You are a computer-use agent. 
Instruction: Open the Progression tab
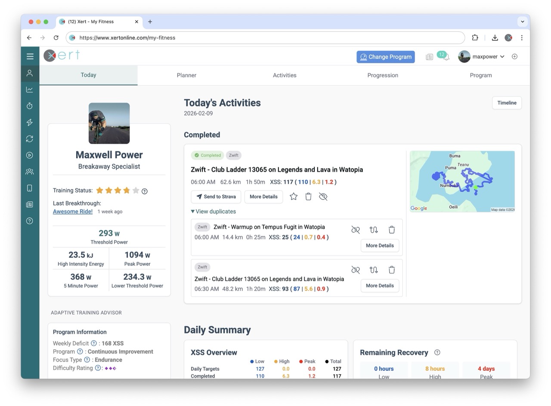pyautogui.click(x=382, y=75)
